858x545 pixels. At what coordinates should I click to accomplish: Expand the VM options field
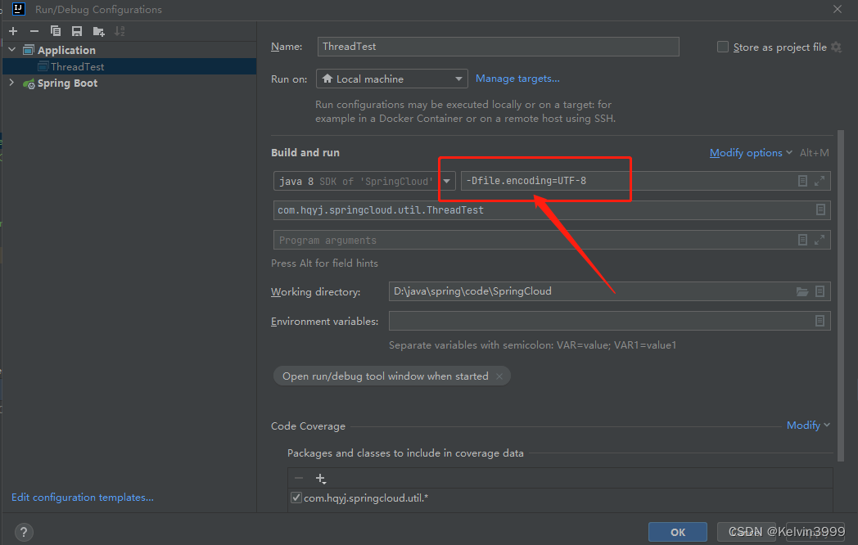point(820,181)
